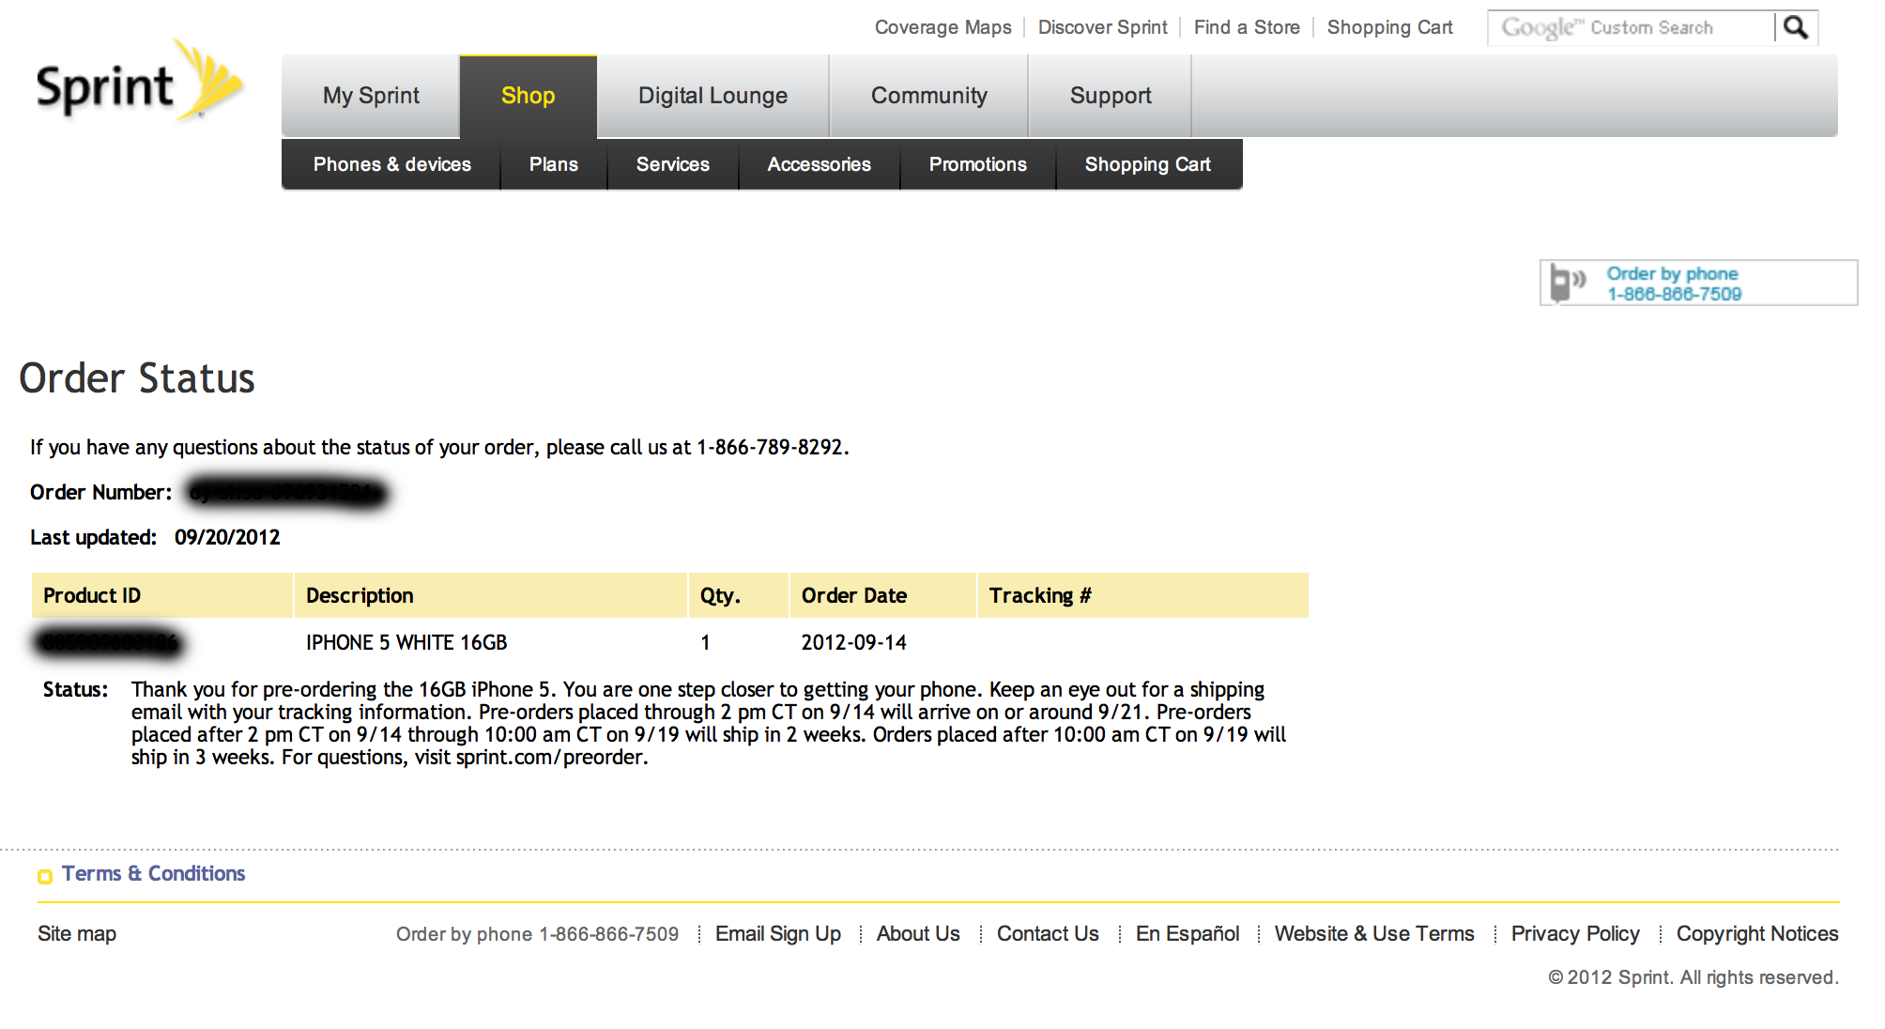The image size is (1885, 1029).
Task: Click the Tracking # column header
Action: coord(1143,595)
